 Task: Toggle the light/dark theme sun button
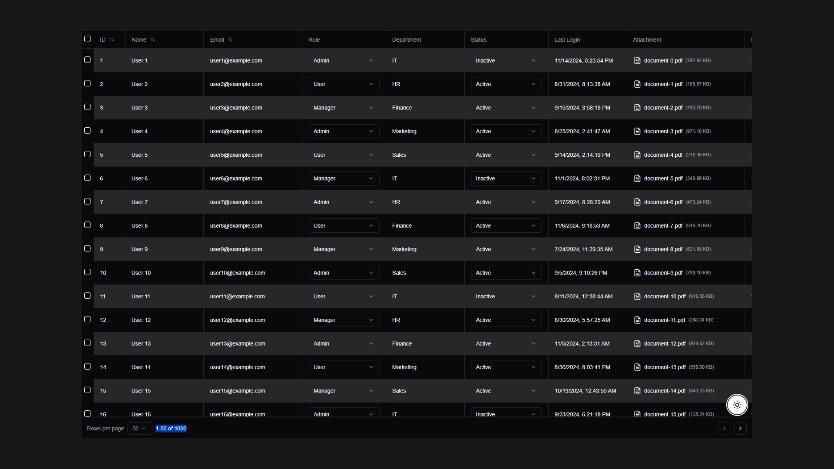(x=737, y=405)
